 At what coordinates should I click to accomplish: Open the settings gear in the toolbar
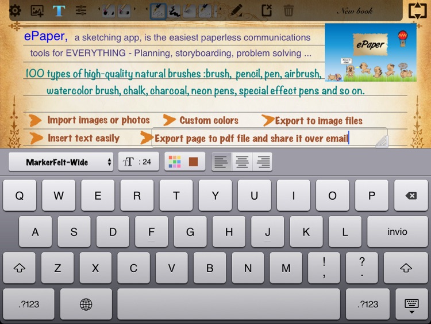[x=15, y=11]
